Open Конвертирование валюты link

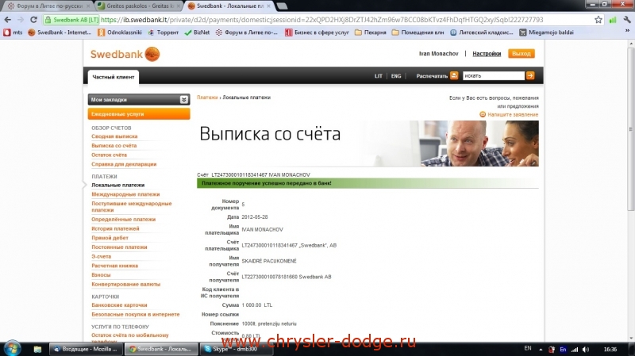(126, 285)
